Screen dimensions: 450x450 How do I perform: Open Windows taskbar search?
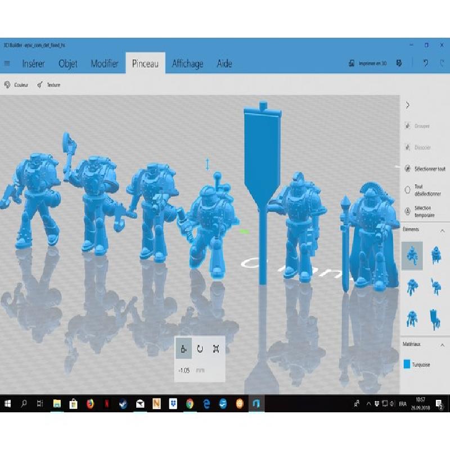click(24, 404)
